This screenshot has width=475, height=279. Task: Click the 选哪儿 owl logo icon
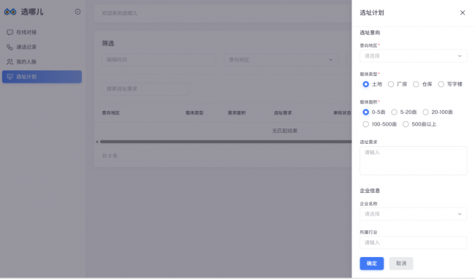click(10, 12)
